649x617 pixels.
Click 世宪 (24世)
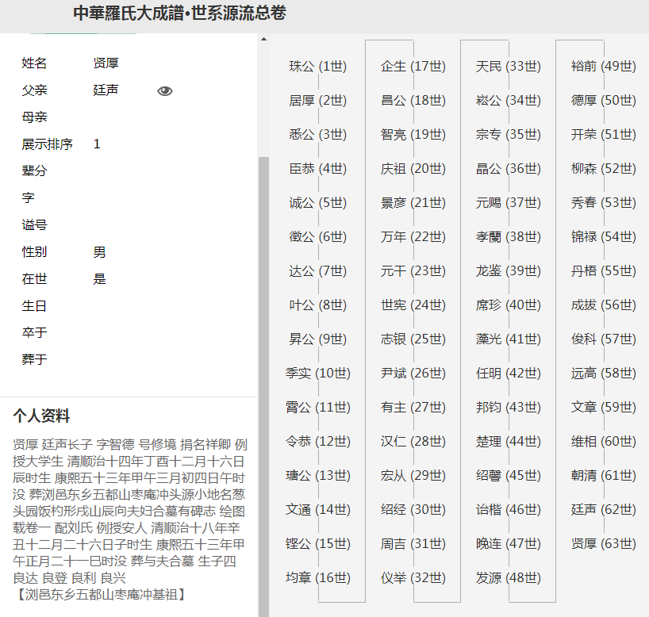coord(413,305)
